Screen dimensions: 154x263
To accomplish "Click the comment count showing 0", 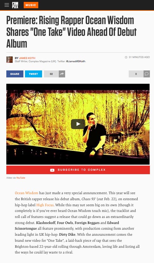I will [136, 74].
